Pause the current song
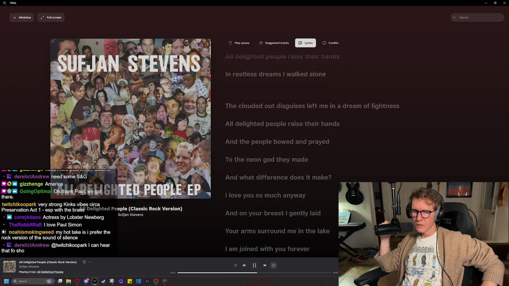The width and height of the screenshot is (509, 286). (254, 265)
